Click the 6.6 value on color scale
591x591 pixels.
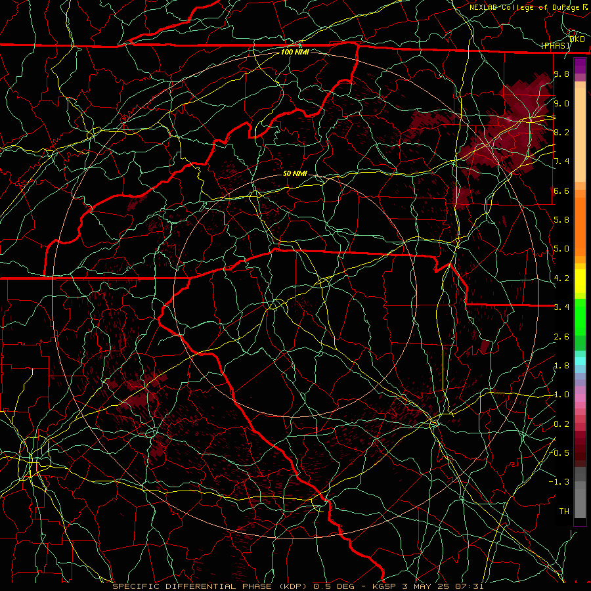point(561,190)
